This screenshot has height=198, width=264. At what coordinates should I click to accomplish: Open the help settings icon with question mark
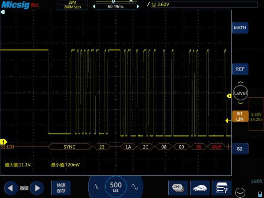222,188
